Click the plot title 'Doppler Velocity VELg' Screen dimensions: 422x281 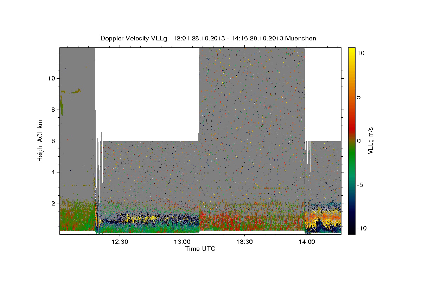[x=134, y=38]
